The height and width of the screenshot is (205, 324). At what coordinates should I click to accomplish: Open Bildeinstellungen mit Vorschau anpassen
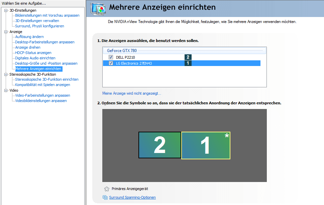click(x=47, y=15)
